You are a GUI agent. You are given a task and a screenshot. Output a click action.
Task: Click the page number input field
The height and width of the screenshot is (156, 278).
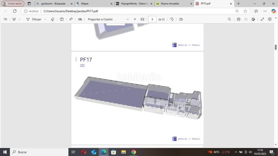[x=152, y=19]
